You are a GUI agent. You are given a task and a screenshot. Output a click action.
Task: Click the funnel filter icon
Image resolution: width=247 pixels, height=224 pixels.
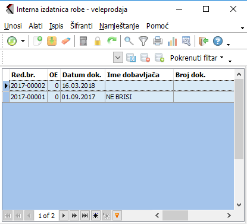[x=143, y=41]
